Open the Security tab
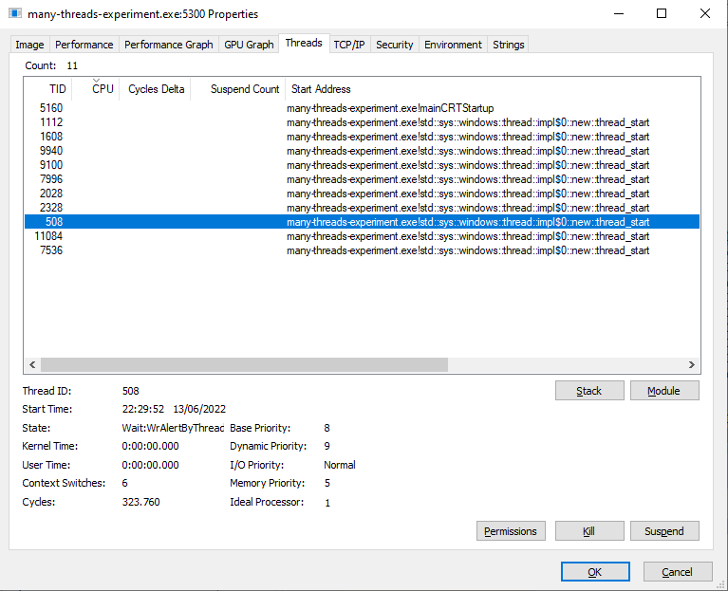 click(x=394, y=45)
